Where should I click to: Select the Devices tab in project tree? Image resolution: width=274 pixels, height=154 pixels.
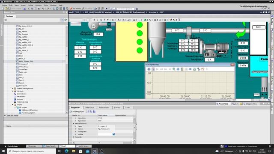pyautogui.click(x=9, y=16)
